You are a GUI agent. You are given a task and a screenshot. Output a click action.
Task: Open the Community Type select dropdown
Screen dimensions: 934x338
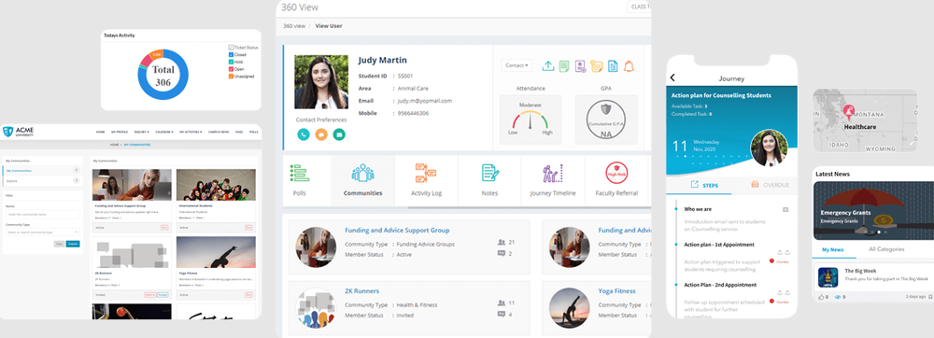tap(42, 232)
